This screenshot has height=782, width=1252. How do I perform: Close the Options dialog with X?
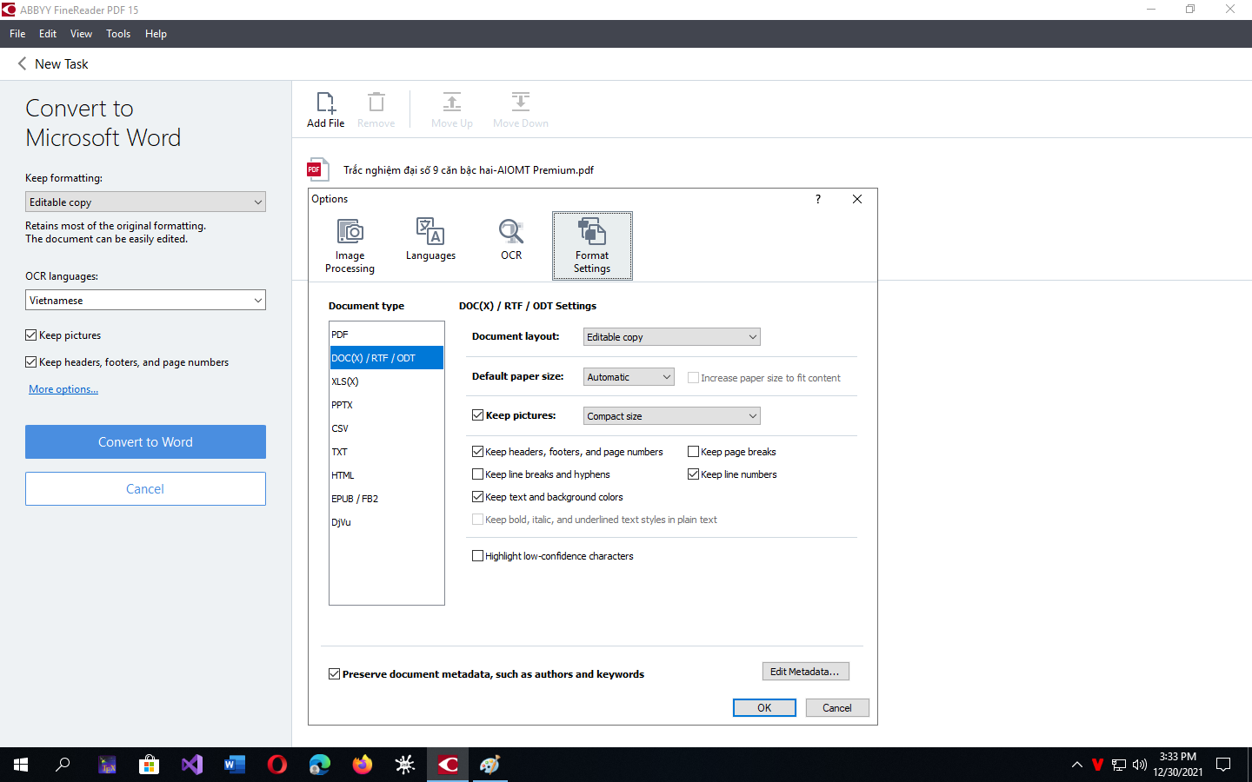[857, 199]
